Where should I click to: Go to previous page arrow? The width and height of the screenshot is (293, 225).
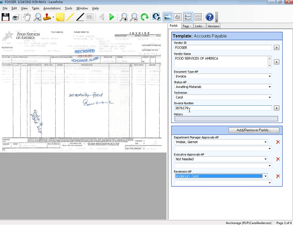(102, 17)
